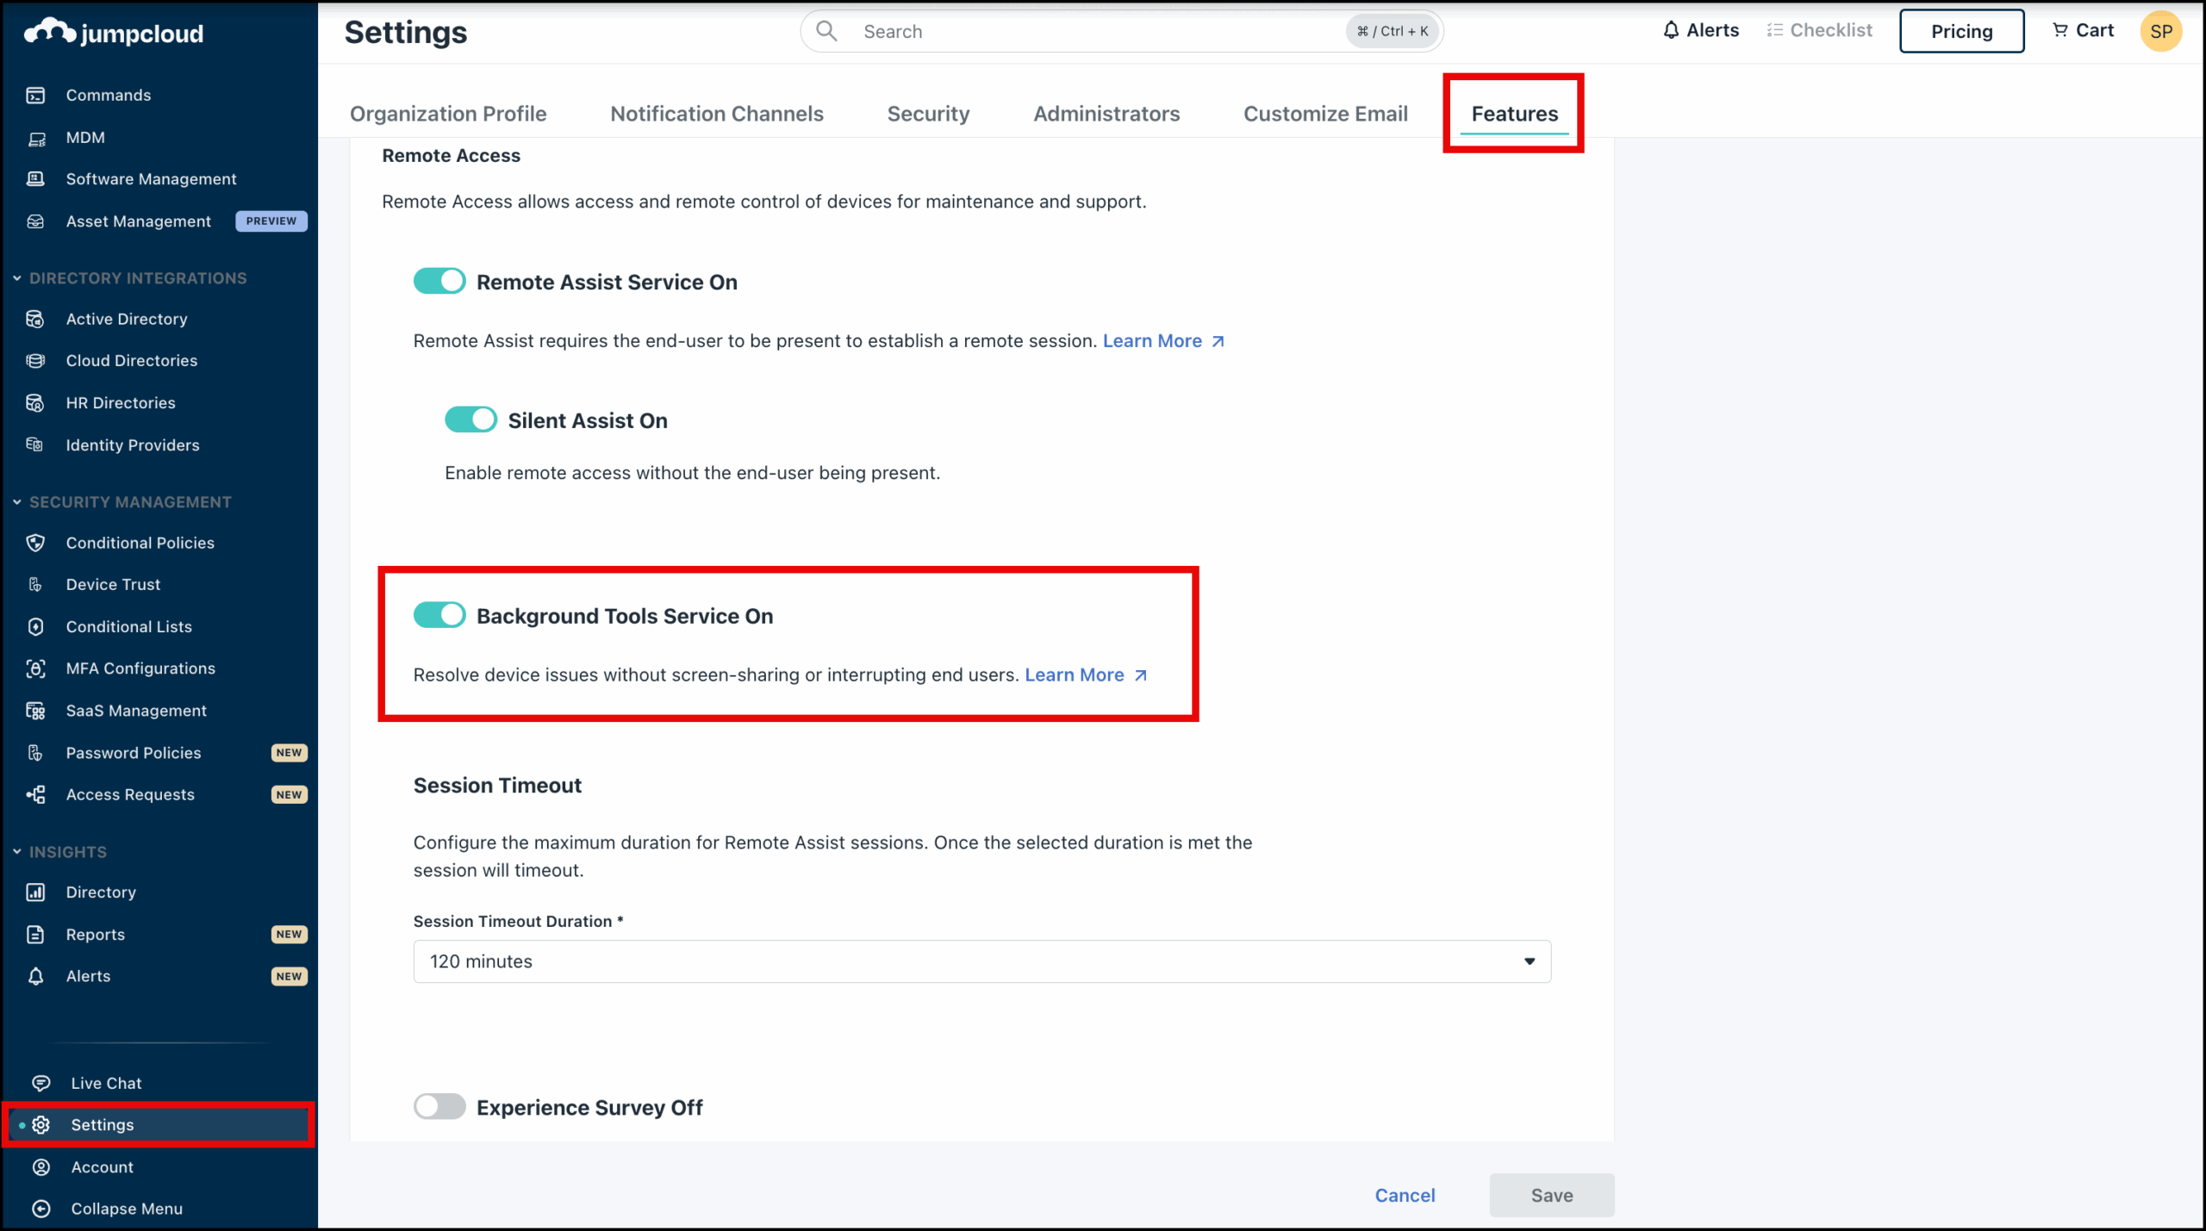Click the JumpCloud logo
This screenshot has width=2206, height=1231.
coord(114,33)
